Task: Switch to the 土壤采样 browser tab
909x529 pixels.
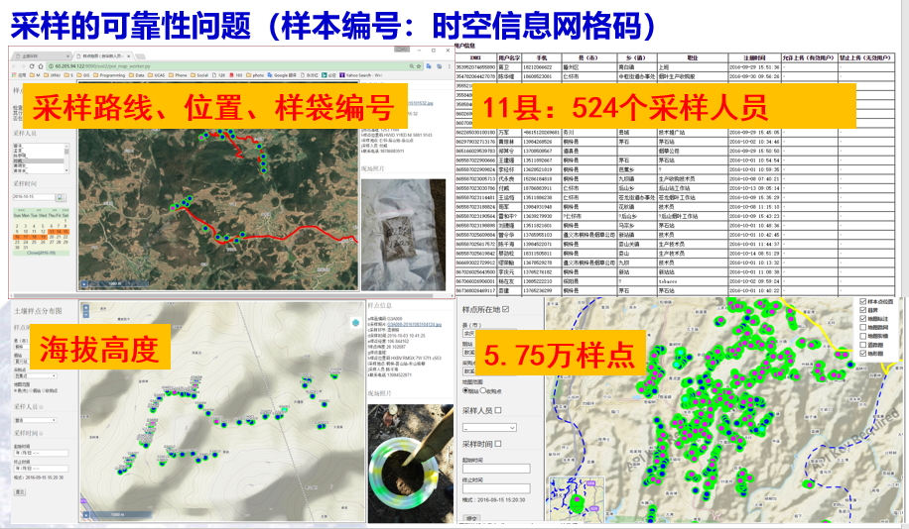Action: [x=35, y=56]
